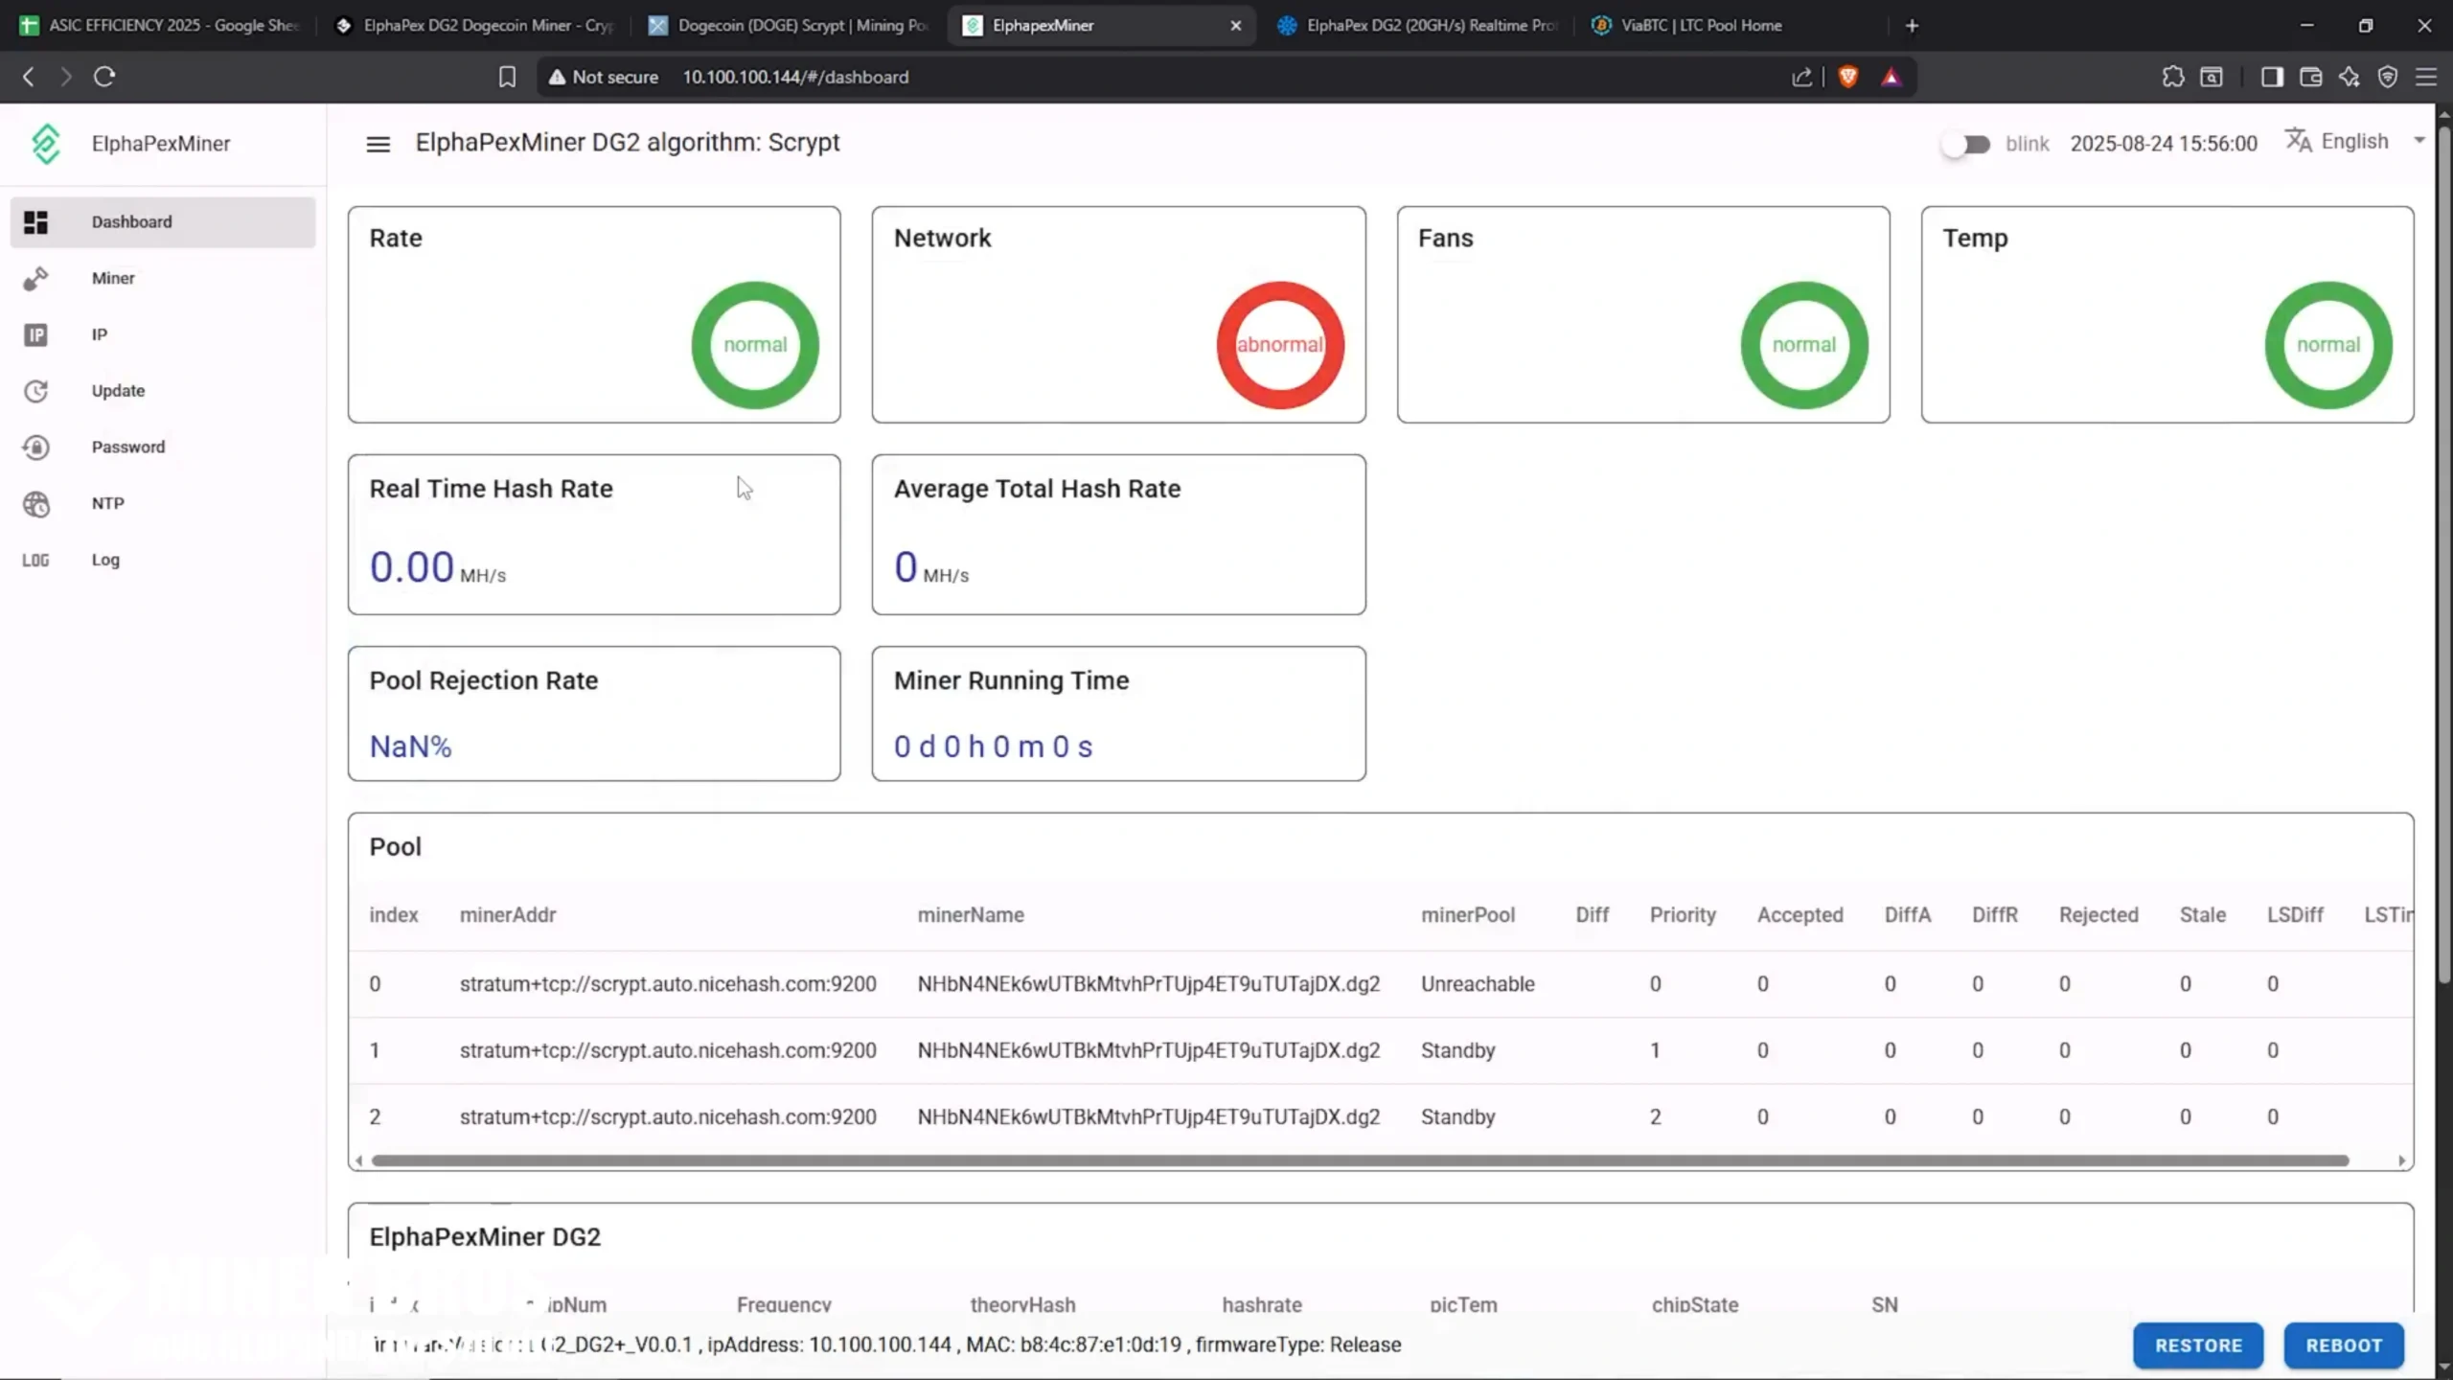Click the language translate icon
This screenshot has height=1380, width=2453.
(2298, 140)
